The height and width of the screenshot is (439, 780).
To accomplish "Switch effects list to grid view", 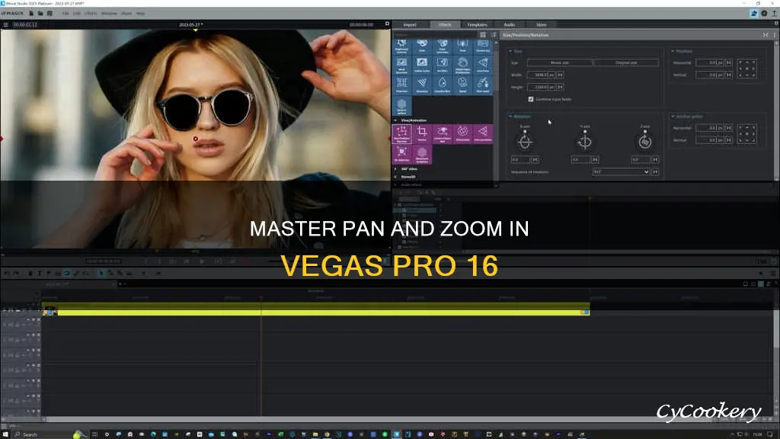I will coord(482,35).
